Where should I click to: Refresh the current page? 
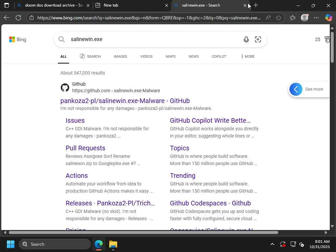point(18,18)
